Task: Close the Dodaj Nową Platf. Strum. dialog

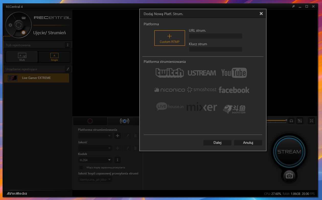Action: pos(261,14)
